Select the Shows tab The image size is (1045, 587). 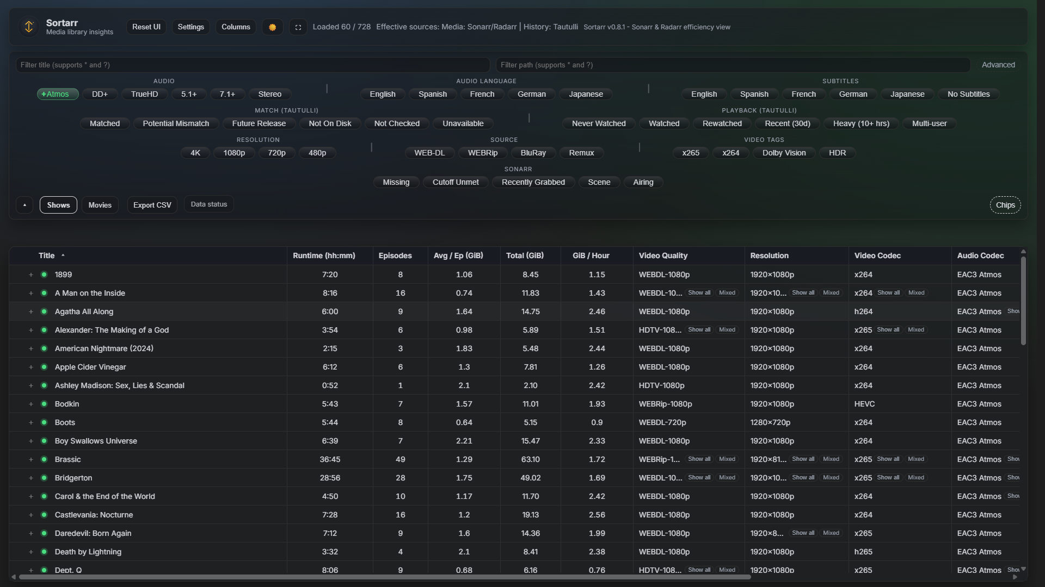pos(58,205)
